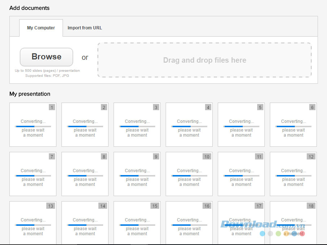Switch to the My Computer tab
Screen dimensions: 327x245
pyautogui.click(x=41, y=28)
